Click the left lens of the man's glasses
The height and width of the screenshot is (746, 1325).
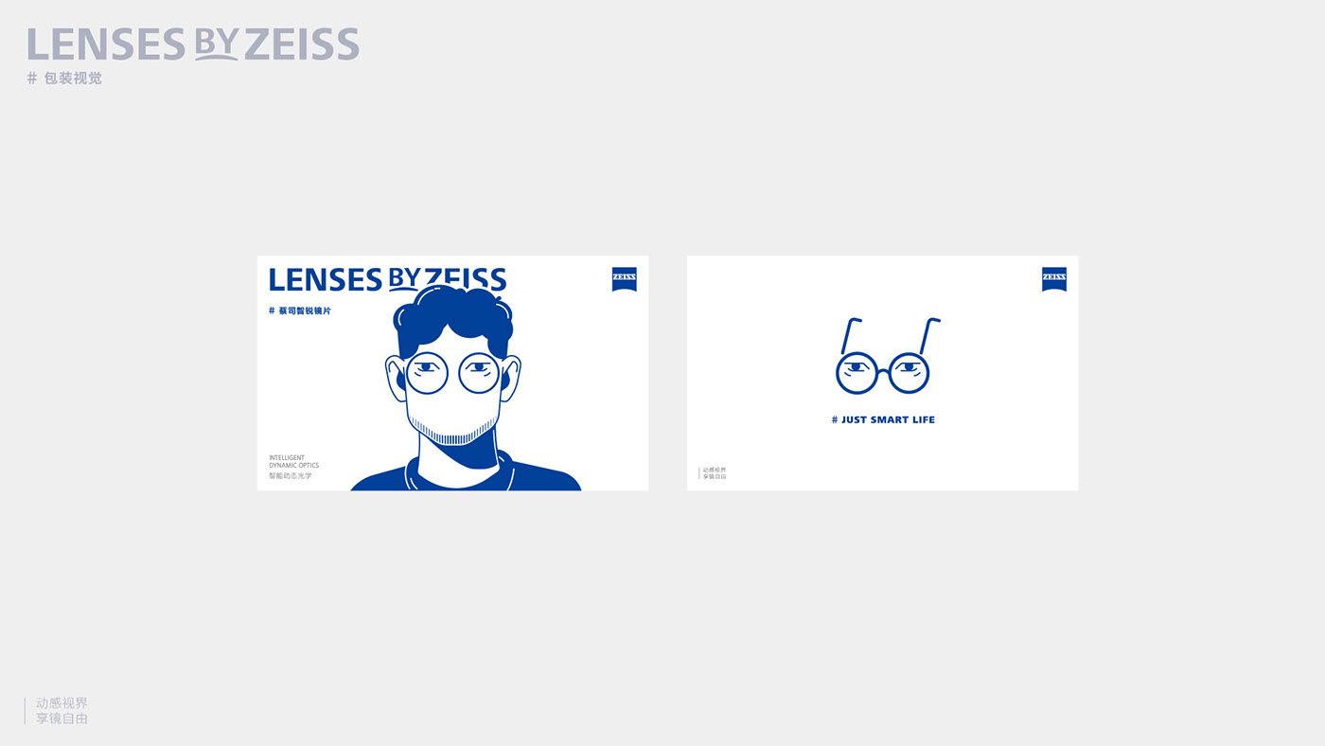[x=425, y=372]
